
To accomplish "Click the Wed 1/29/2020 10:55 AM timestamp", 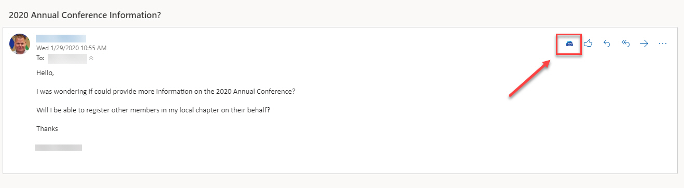I will 72,48.
